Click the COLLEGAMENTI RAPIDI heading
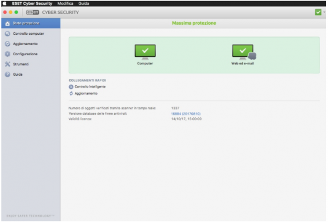The height and width of the screenshot is (222, 328). (87, 80)
